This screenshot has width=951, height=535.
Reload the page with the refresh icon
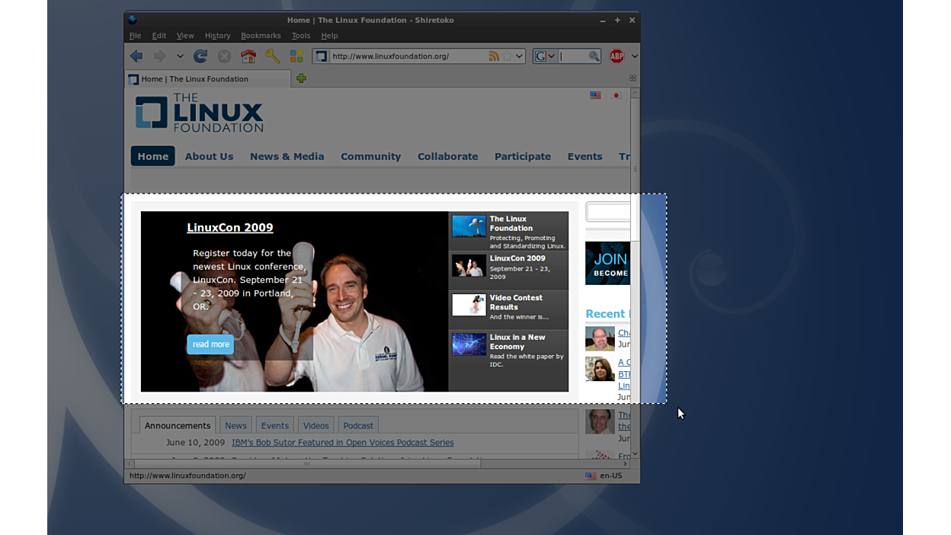pos(200,56)
